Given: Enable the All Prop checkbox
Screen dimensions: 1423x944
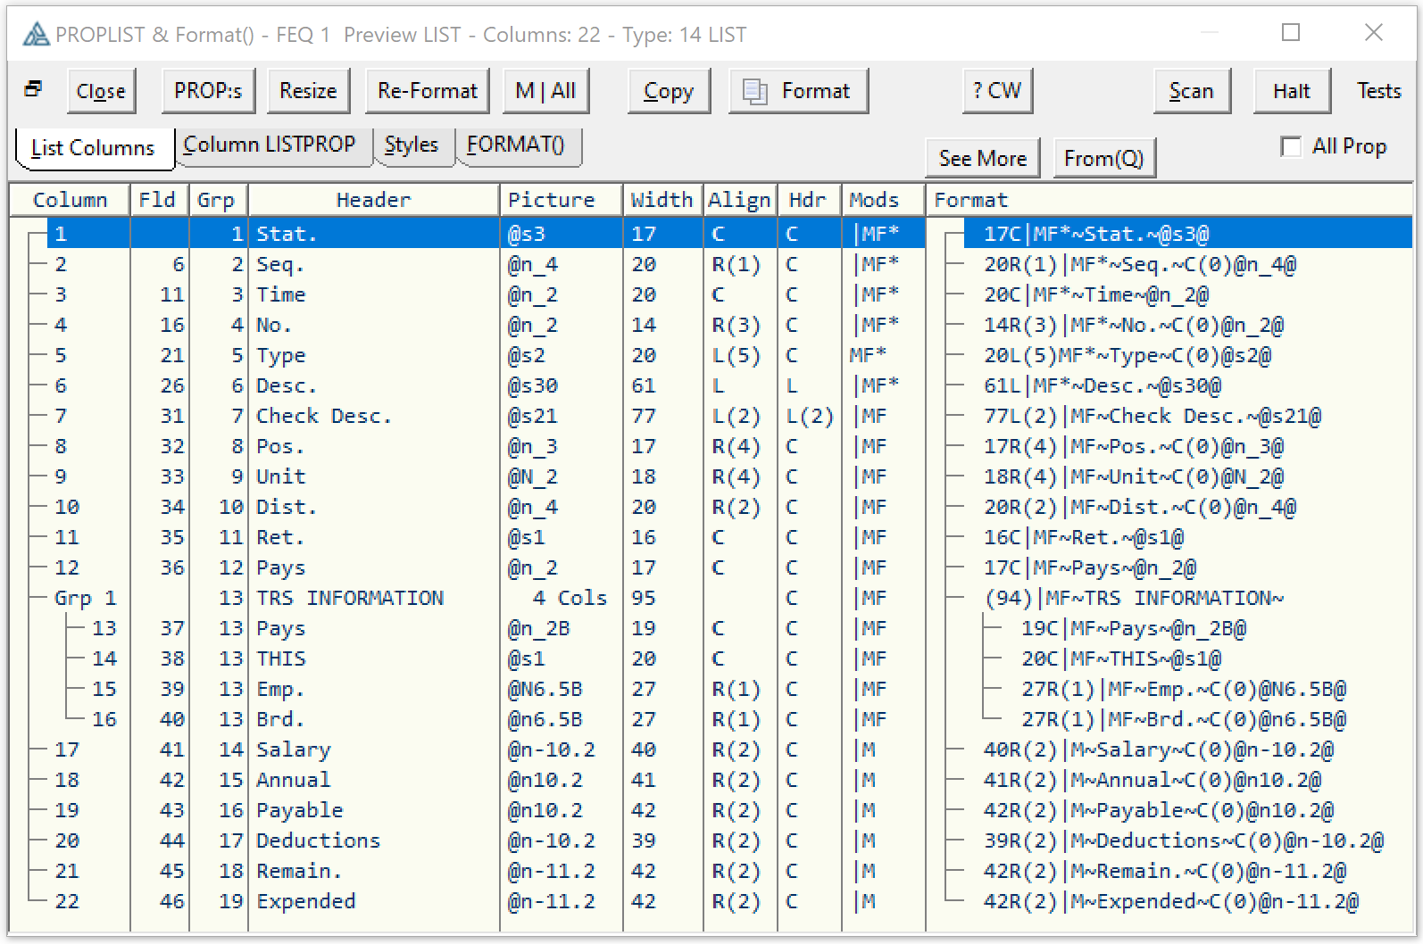Looking at the screenshot, I should point(1291,146).
